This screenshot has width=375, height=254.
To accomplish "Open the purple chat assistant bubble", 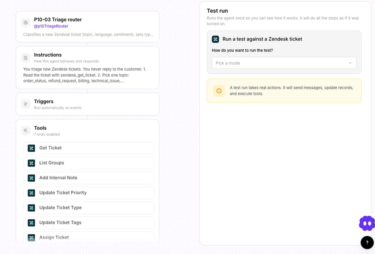I will [x=367, y=224].
